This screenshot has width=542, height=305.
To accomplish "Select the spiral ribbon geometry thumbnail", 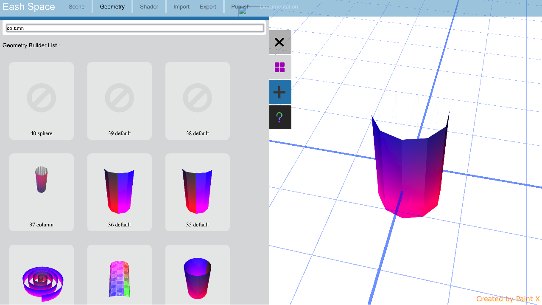I will point(42,284).
